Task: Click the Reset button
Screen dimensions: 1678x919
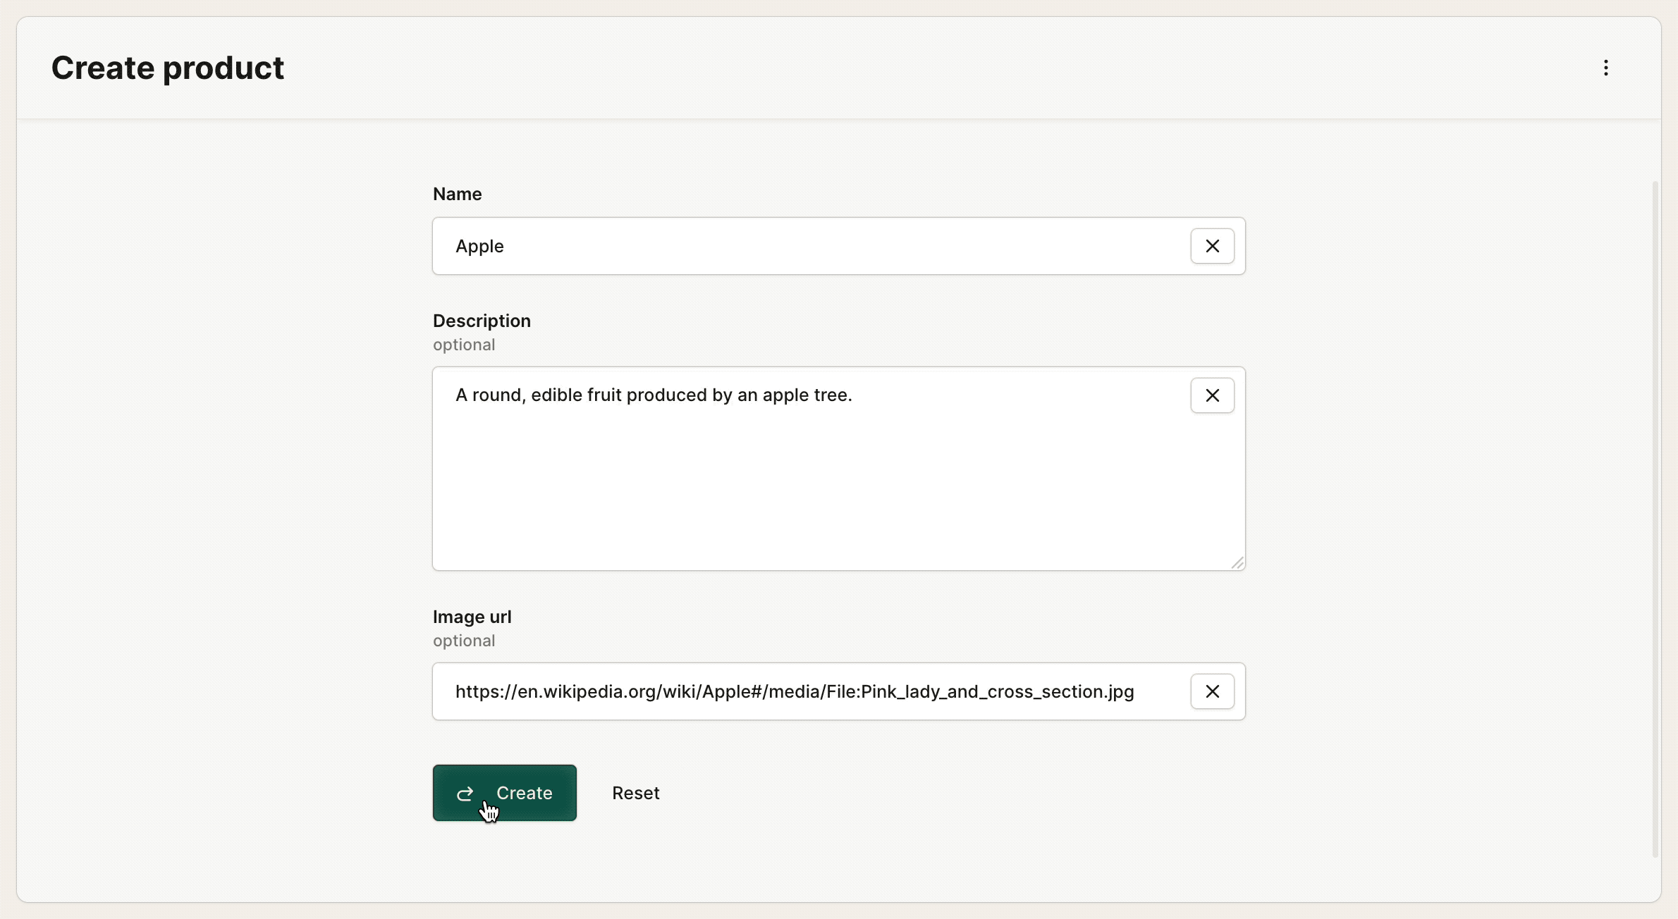Action: 635,793
